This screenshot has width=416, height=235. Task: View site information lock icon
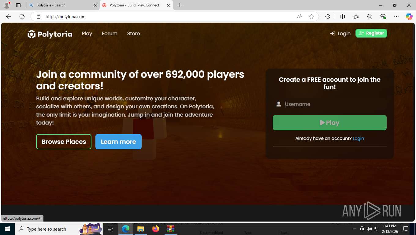39,17
